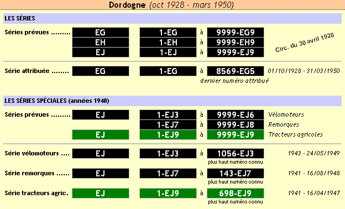Select the '9999-EJ8' plate
The image size is (345, 209).
pos(236,125)
